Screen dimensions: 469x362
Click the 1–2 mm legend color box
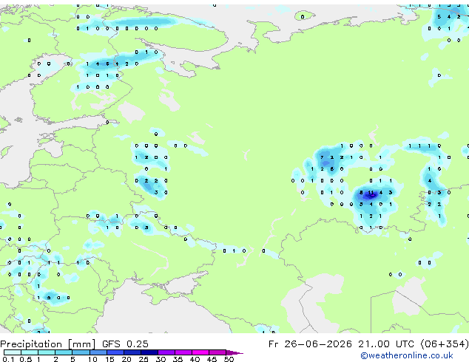pos(47,352)
